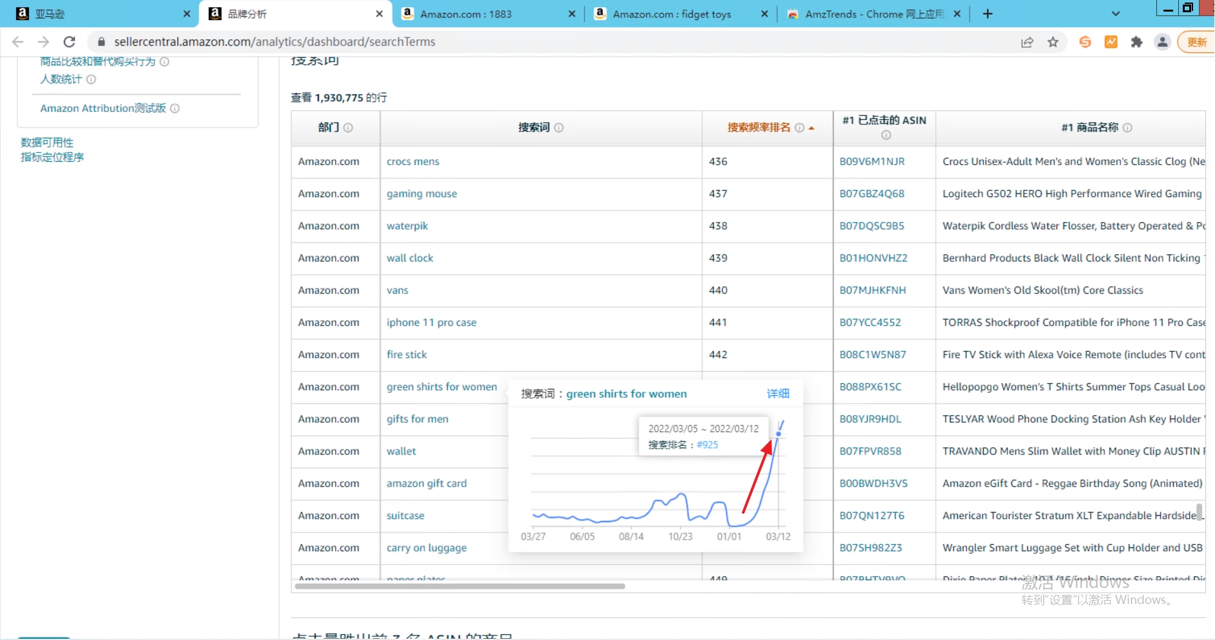The width and height of the screenshot is (1215, 640).
Task: Click the horizontal table scrollbar
Action: (x=460, y=586)
